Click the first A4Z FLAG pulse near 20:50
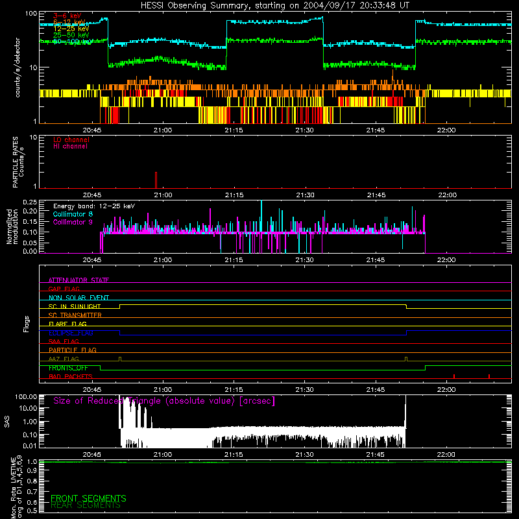Screen dimensions: 519x519 [x=120, y=359]
